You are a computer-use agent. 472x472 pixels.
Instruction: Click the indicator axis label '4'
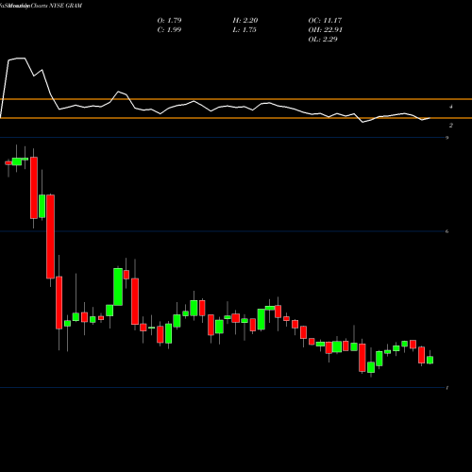pos(451,107)
